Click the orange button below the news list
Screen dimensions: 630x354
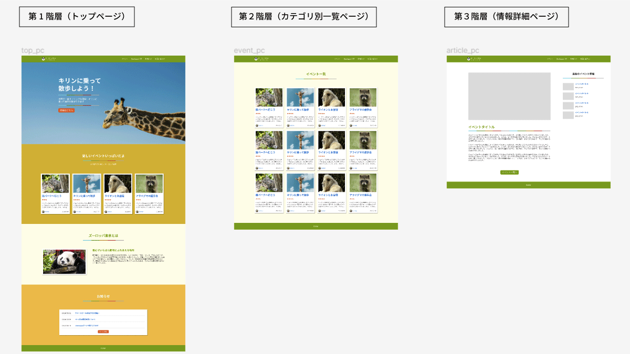click(x=103, y=331)
